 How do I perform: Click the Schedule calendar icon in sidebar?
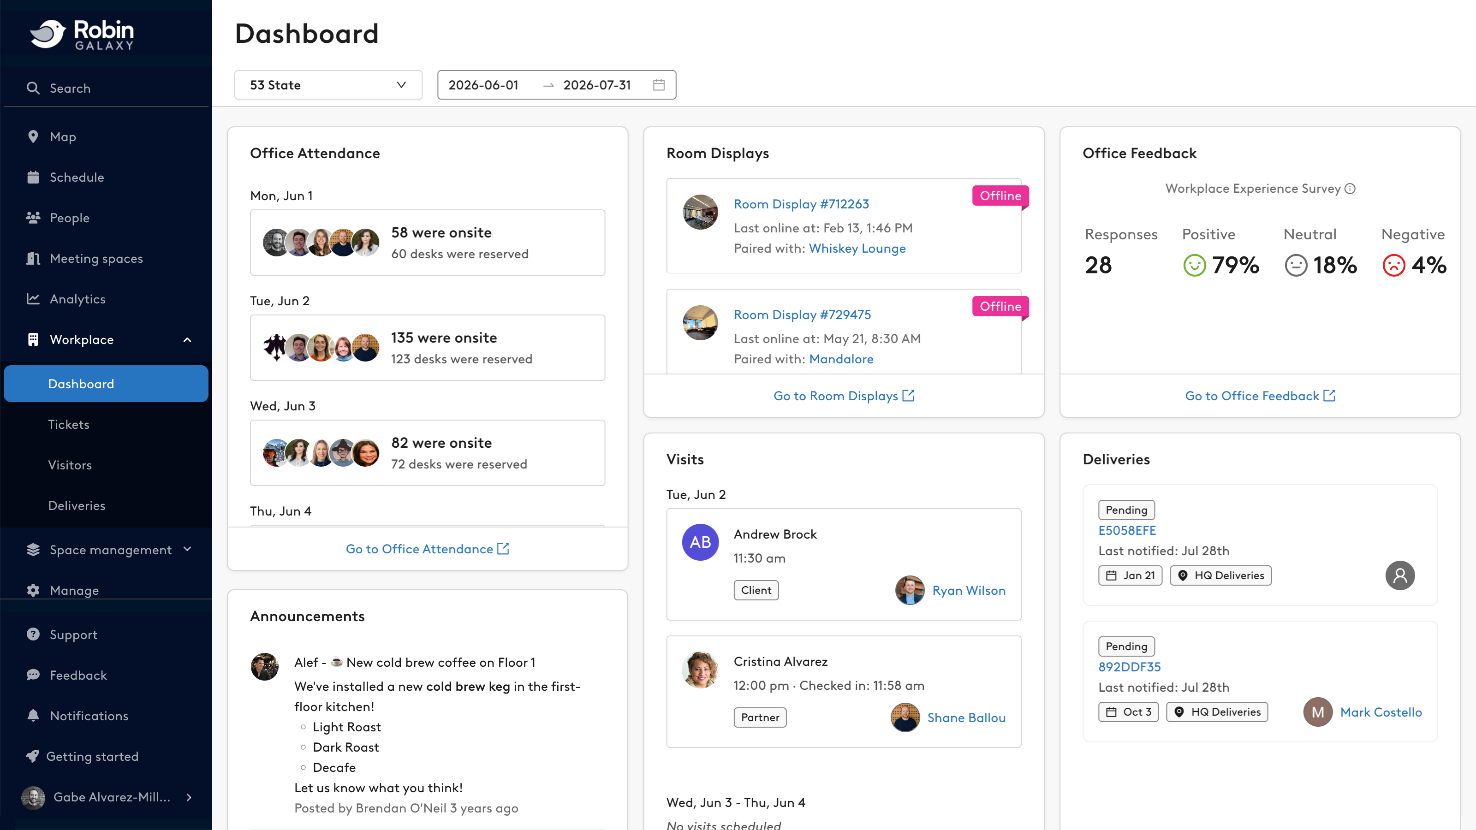click(33, 177)
